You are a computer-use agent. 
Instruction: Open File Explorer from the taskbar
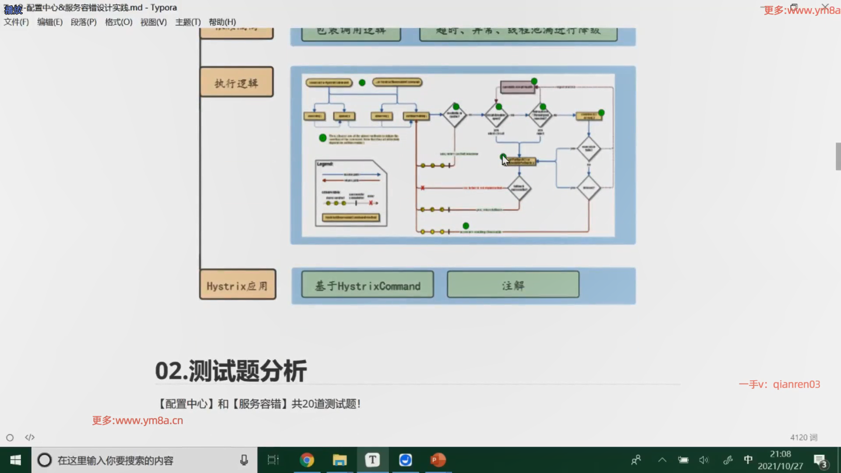[x=339, y=460]
